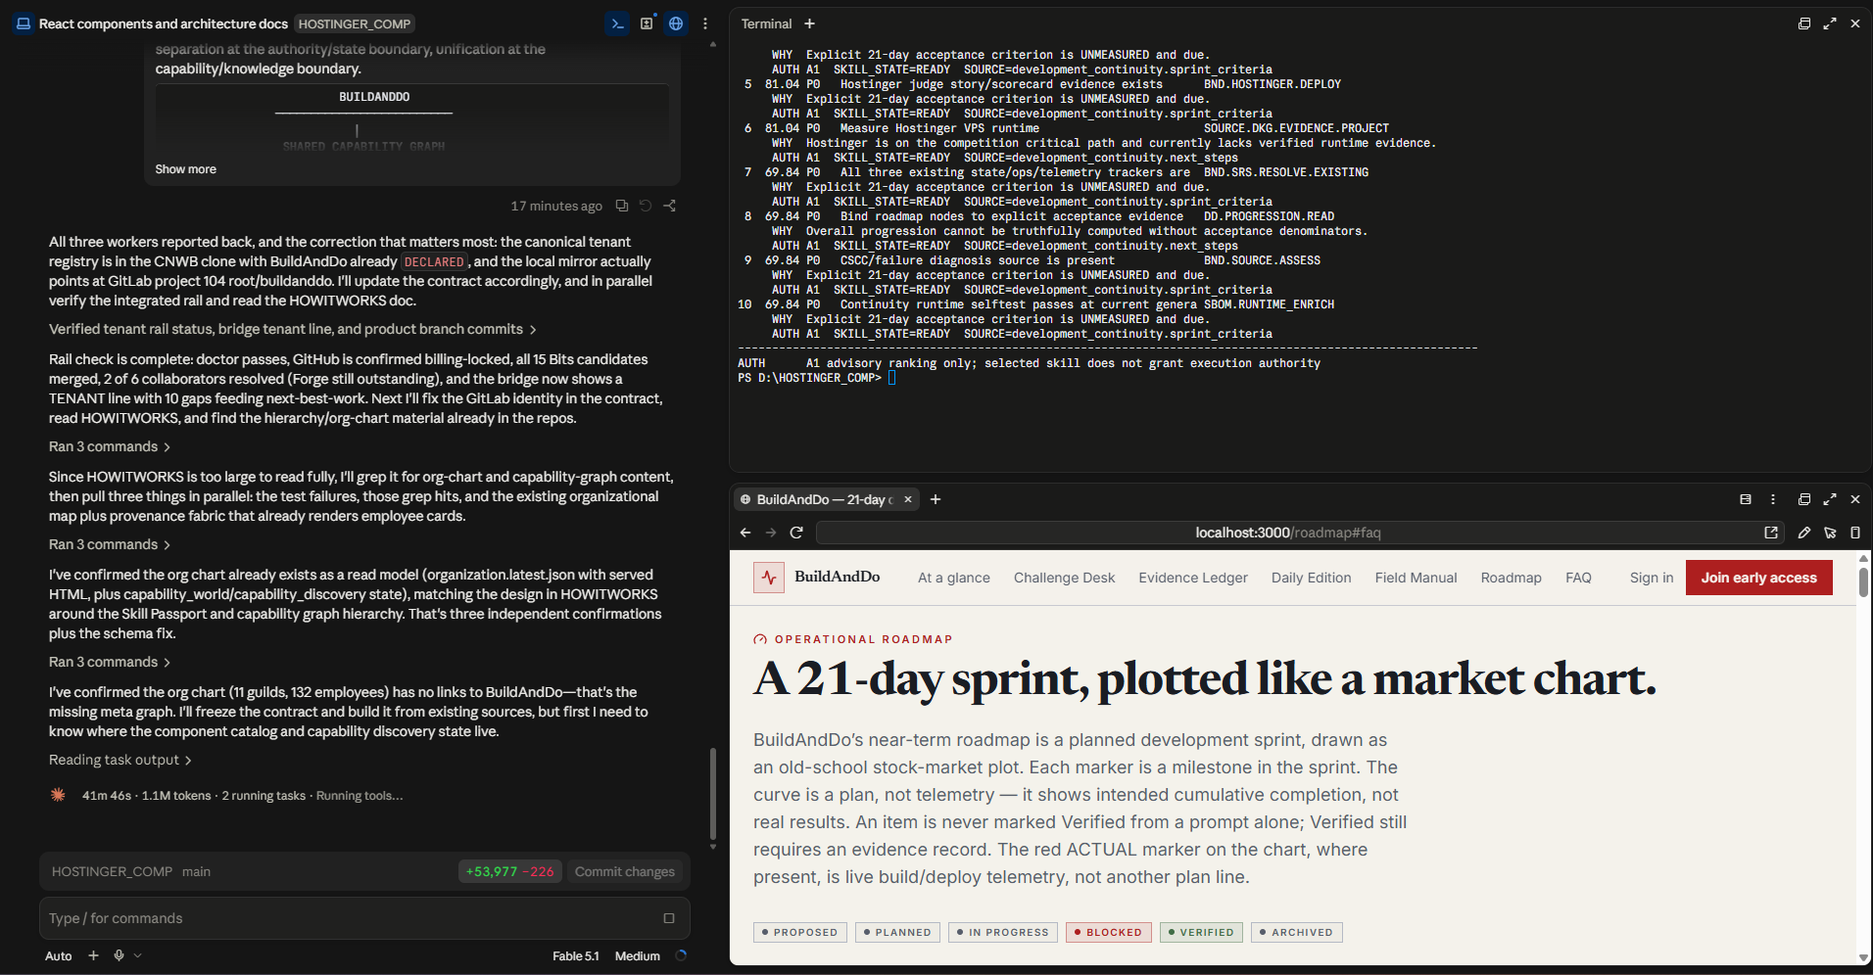Open the Fable 5.1 model selector

coord(576,956)
